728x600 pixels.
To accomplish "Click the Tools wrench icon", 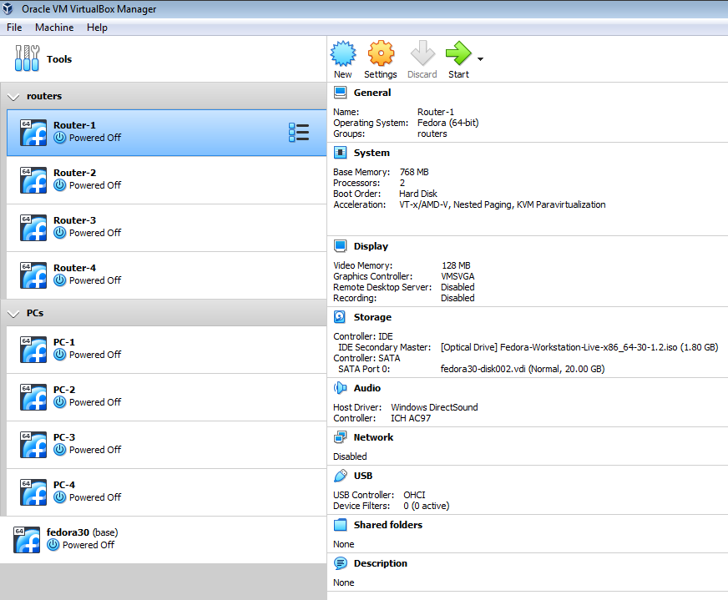I will (x=28, y=59).
